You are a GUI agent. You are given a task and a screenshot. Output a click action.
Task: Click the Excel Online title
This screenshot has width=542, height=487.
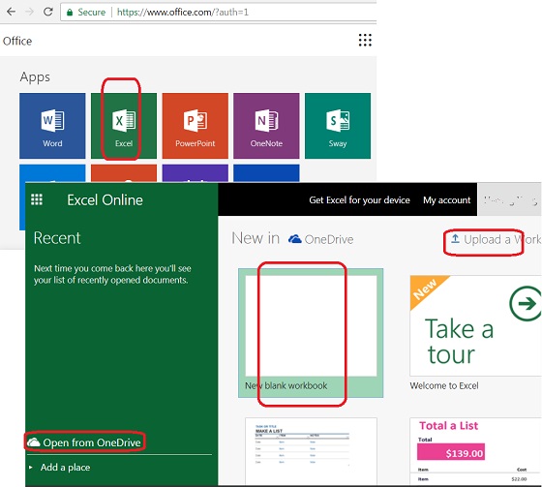(105, 199)
